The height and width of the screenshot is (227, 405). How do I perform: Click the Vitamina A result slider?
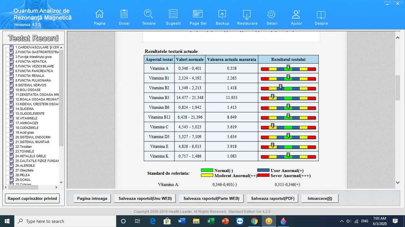coord(288,68)
